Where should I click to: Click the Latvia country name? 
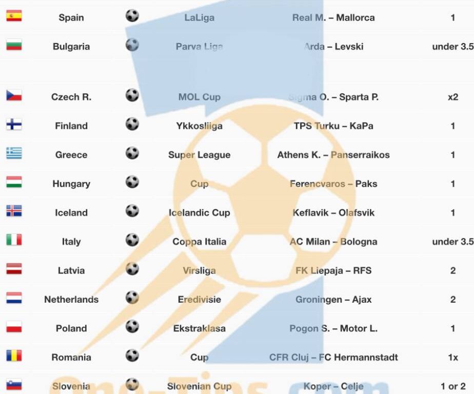coord(71,270)
